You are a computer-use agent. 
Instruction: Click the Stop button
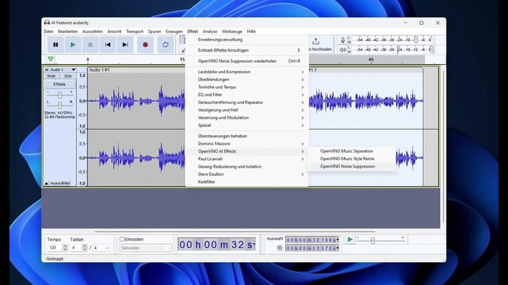[90, 45]
